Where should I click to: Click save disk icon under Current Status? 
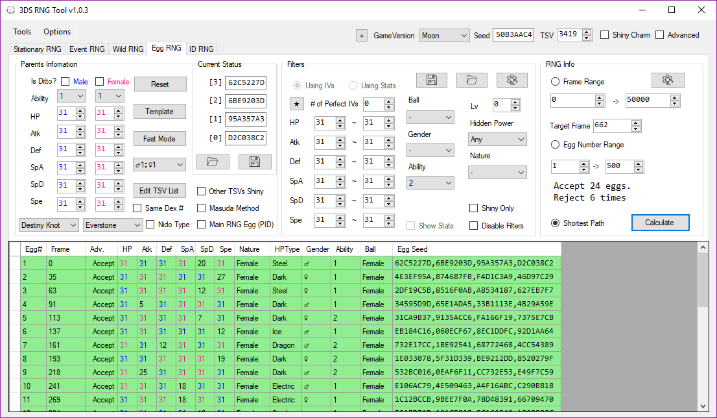tap(254, 162)
